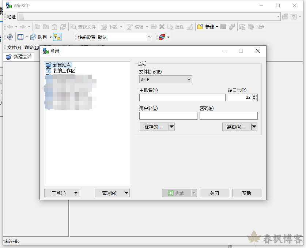
Task: Select the New Session (新建会话) tab
Action: coord(19,57)
